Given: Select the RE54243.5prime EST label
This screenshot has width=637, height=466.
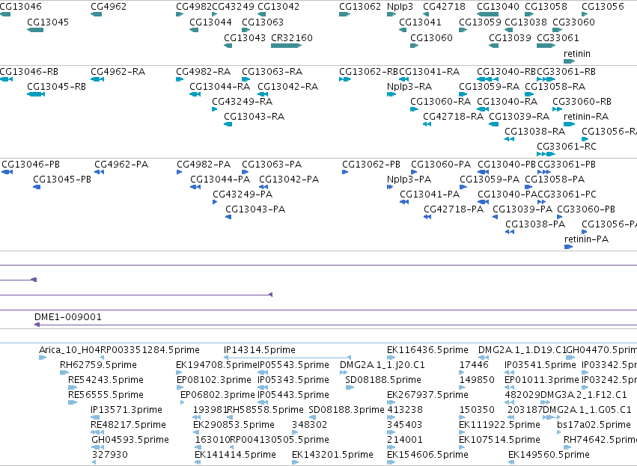Looking at the screenshot, I should coord(106,380).
